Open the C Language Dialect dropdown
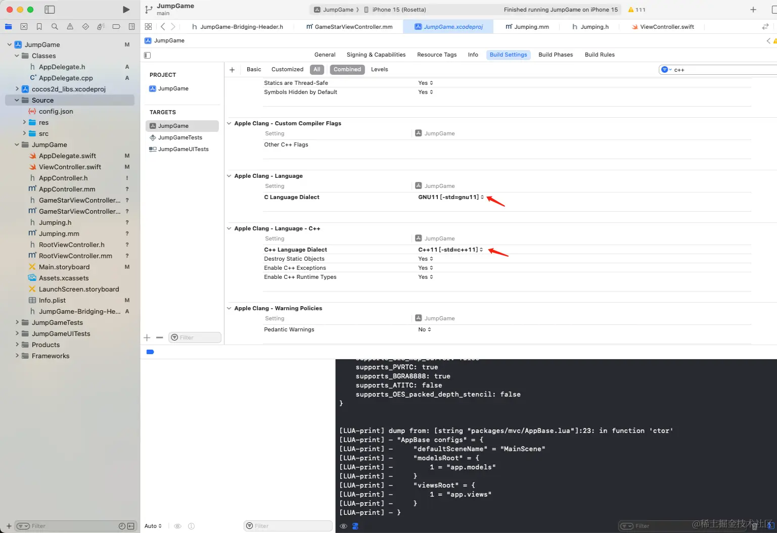Viewport: 777px width, 533px height. (x=451, y=197)
